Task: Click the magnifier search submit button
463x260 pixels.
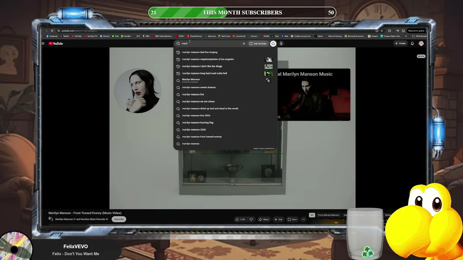Action: pos(273,43)
